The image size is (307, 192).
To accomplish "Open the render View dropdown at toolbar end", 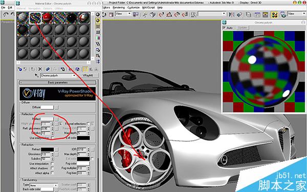I will pos(296,14).
